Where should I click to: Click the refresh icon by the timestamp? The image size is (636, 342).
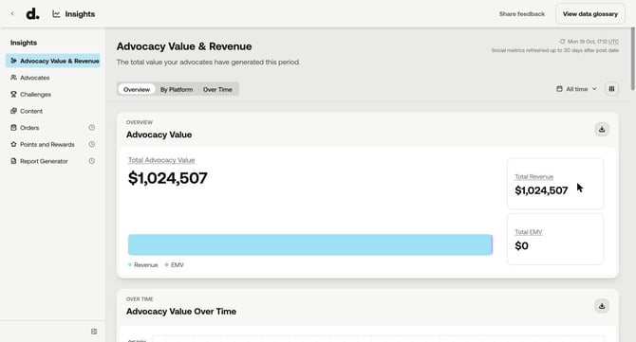coord(562,42)
